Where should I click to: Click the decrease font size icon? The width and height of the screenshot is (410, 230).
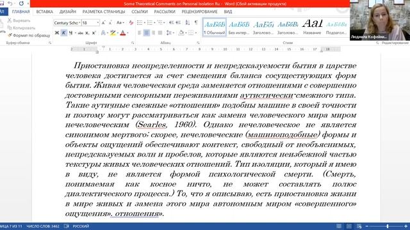110,23
